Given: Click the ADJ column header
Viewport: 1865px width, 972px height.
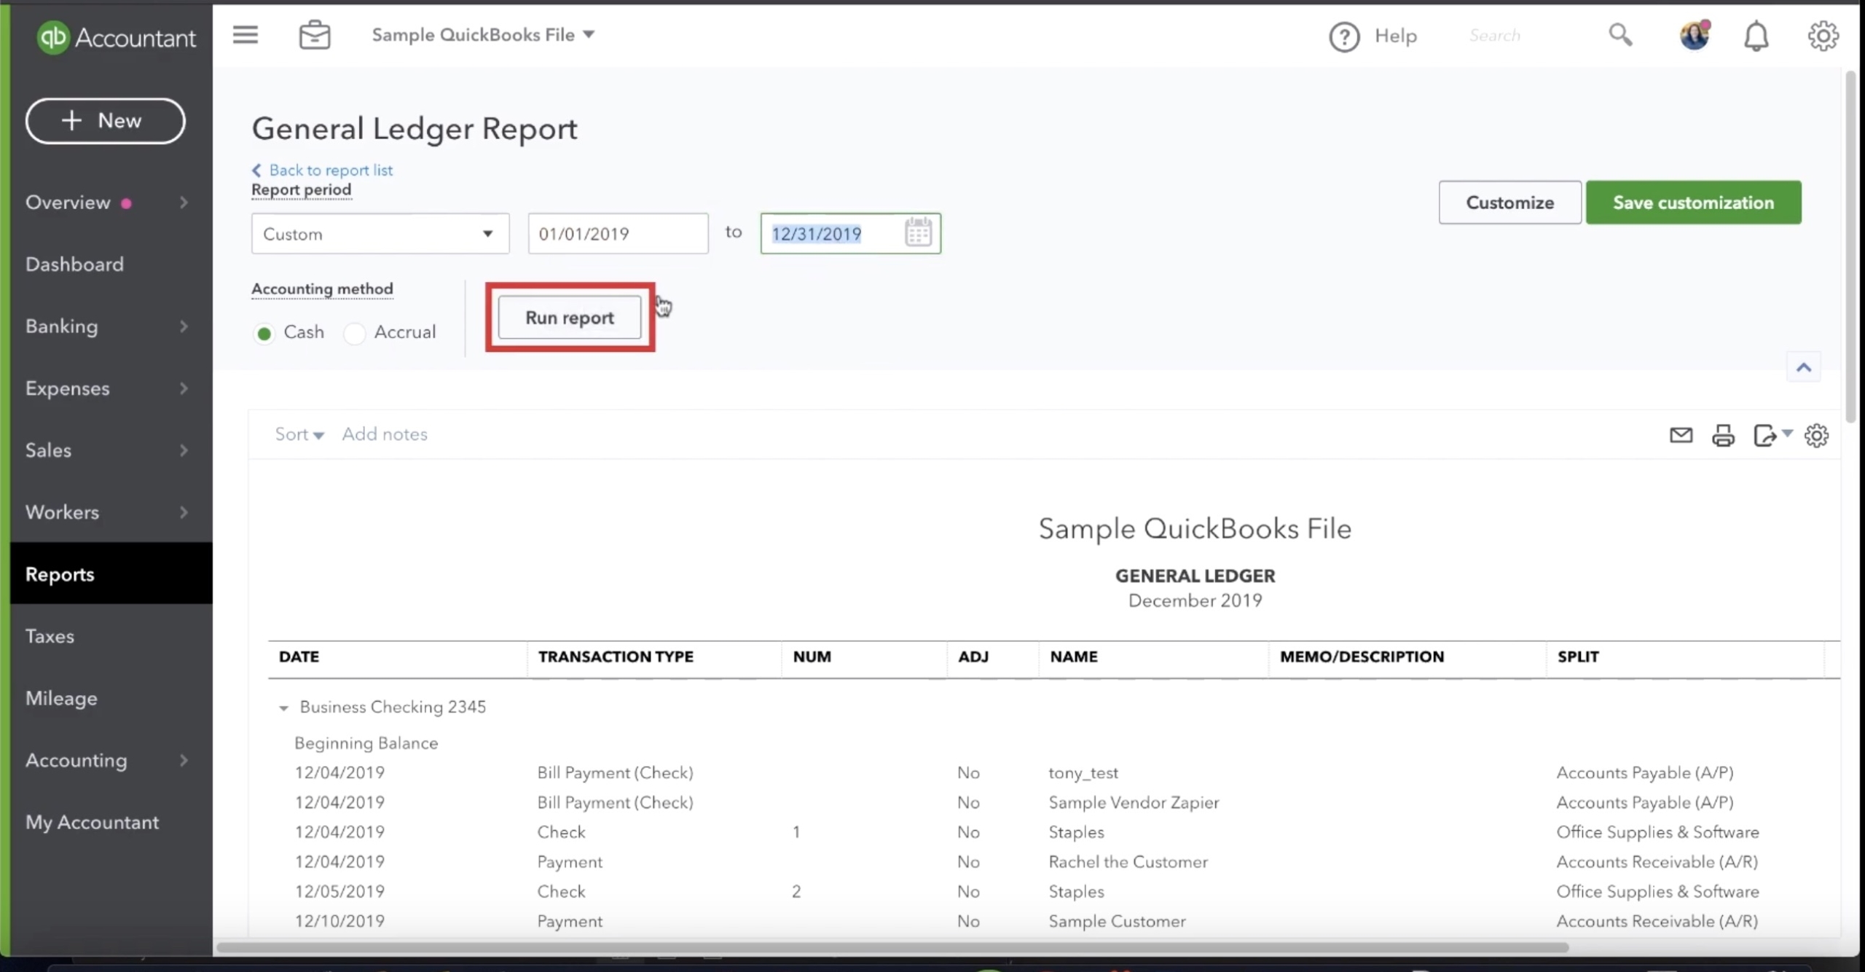Looking at the screenshot, I should 973,657.
